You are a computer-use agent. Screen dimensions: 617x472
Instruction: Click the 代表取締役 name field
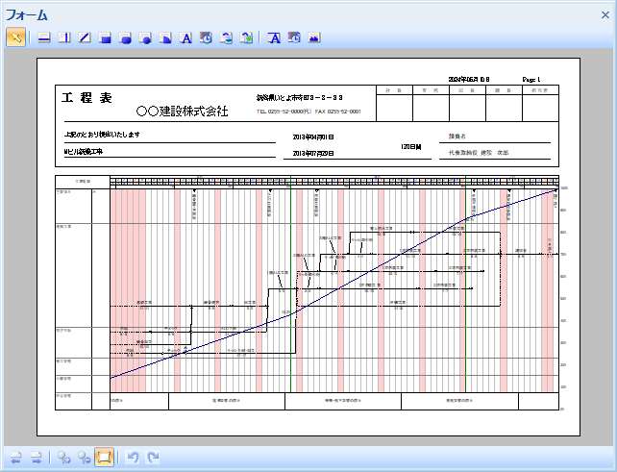click(x=479, y=152)
